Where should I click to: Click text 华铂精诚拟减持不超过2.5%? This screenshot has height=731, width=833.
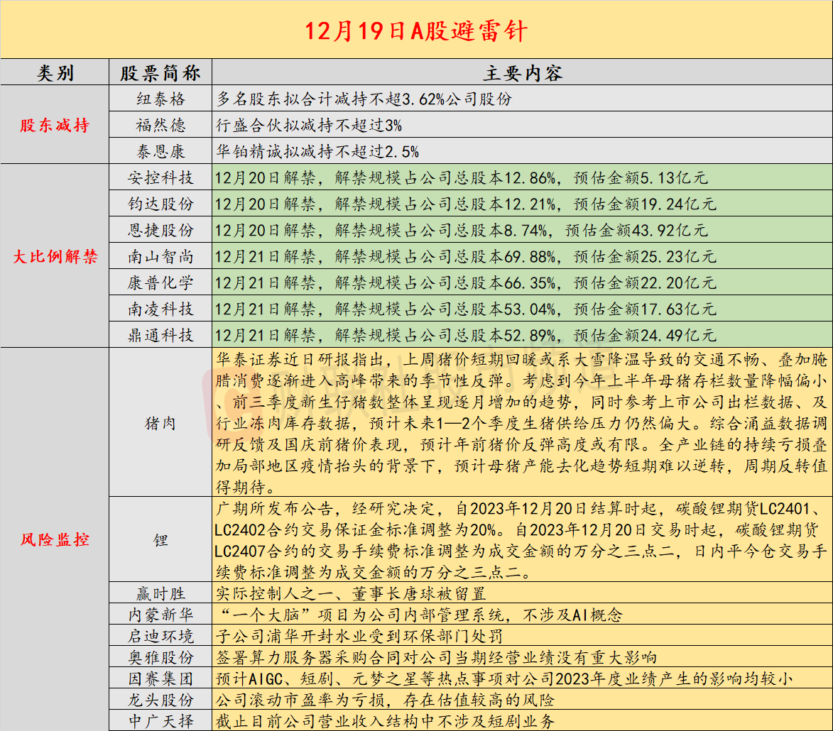317,152
